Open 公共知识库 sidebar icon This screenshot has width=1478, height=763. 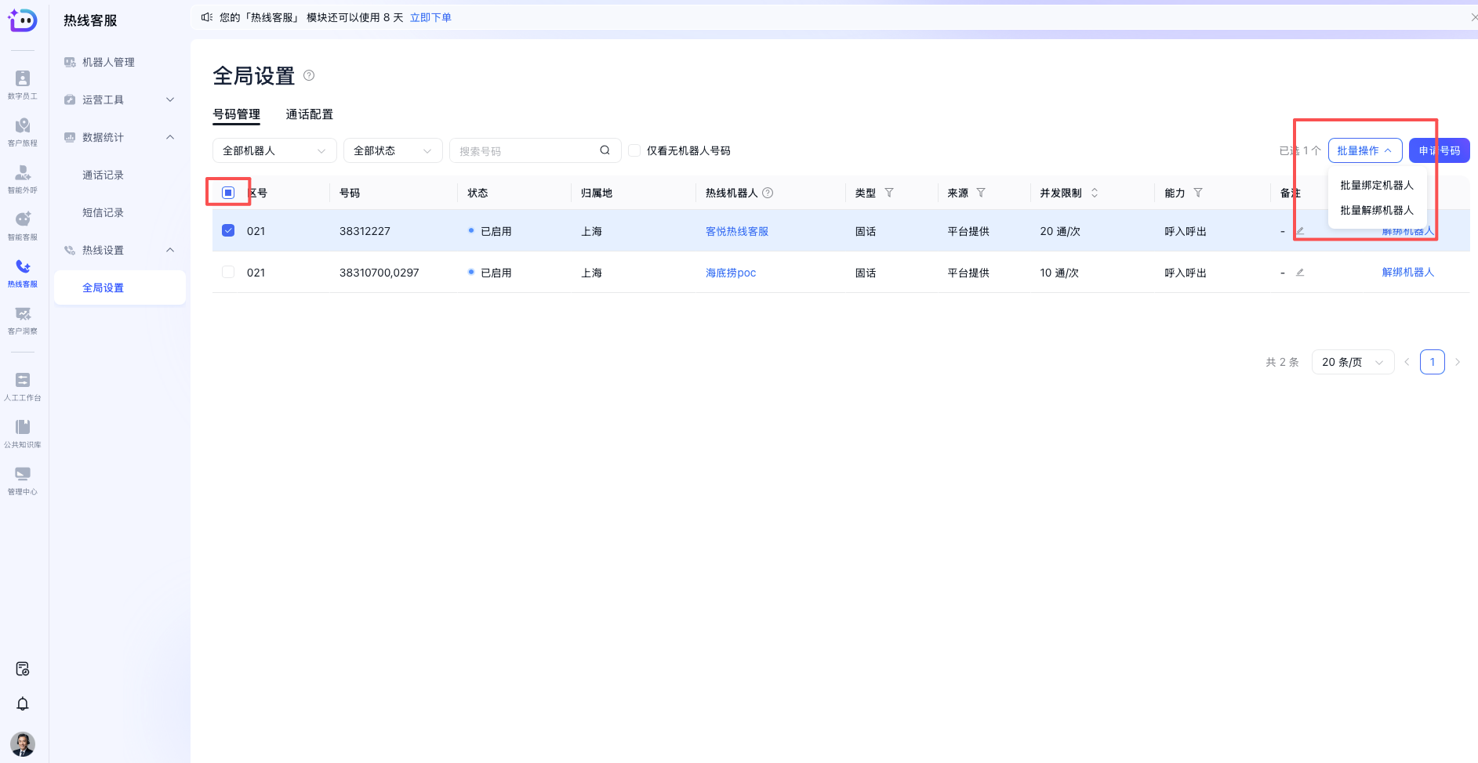[23, 432]
